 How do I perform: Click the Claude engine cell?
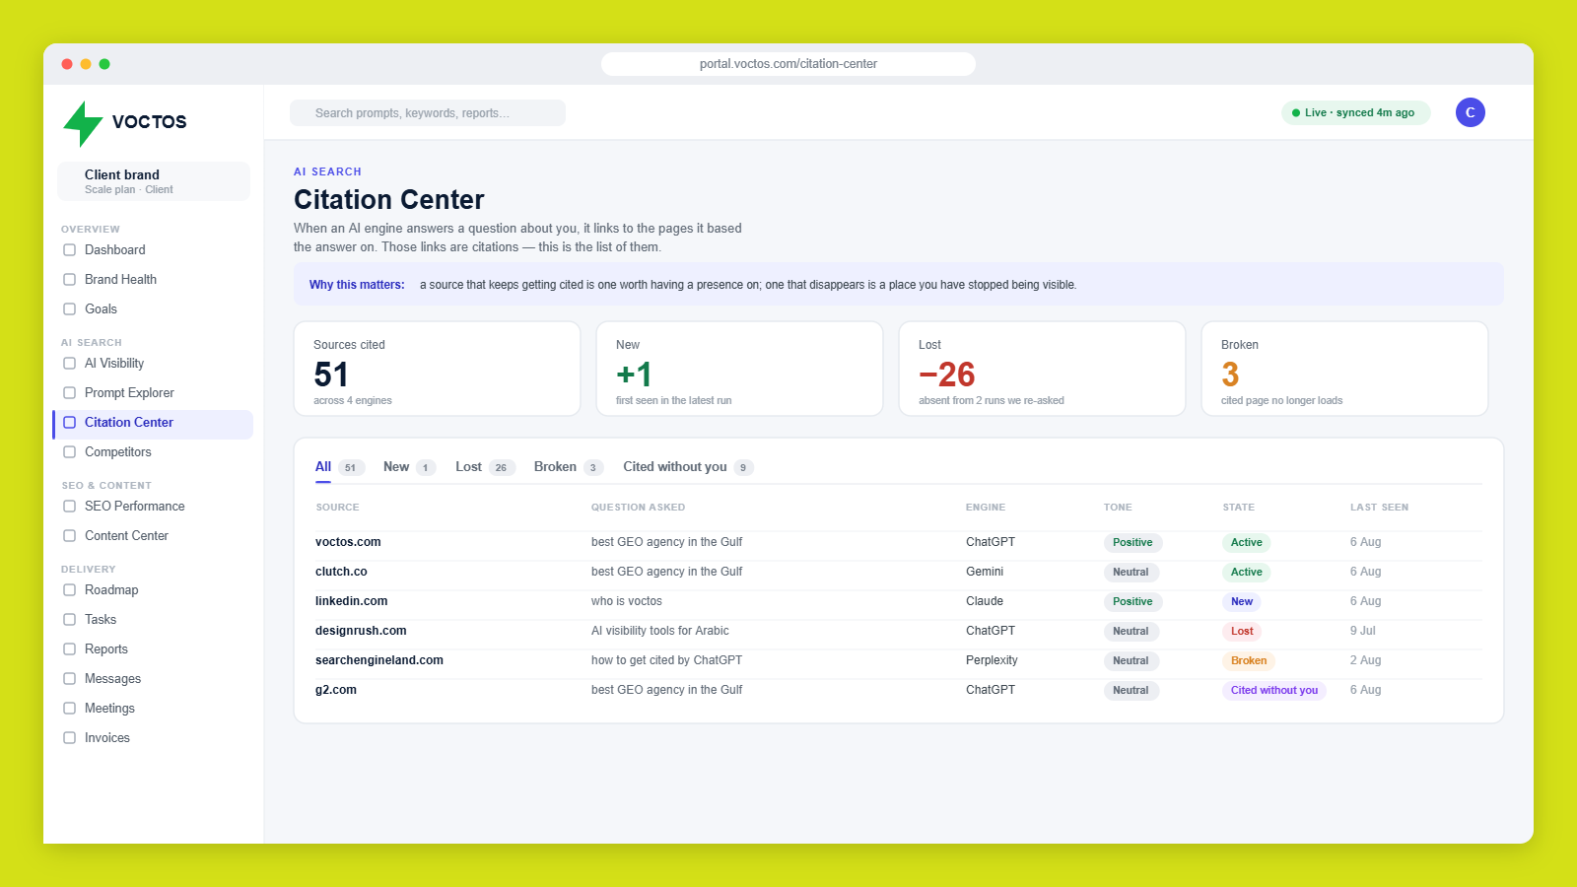(x=985, y=601)
